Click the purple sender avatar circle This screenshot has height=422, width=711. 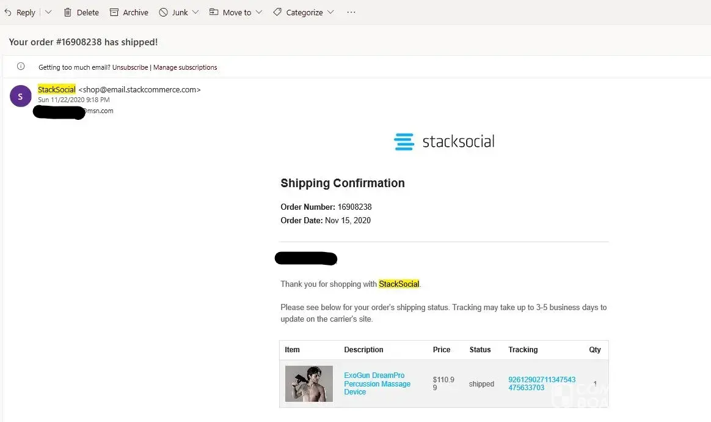tap(21, 96)
